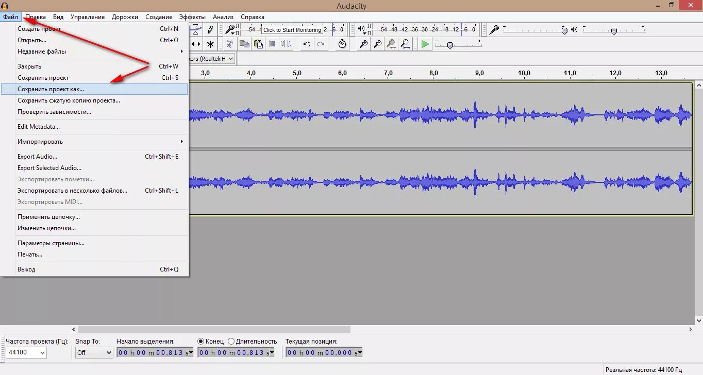
Task: Open the Эффекты menu
Action: [x=192, y=17]
